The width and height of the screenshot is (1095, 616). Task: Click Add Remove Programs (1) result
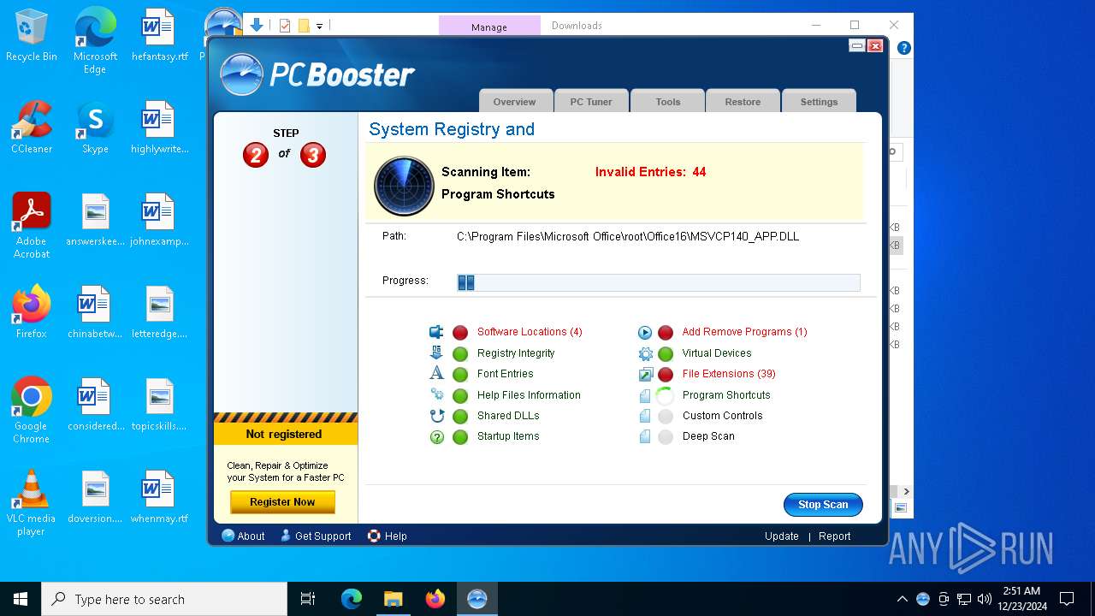click(x=744, y=332)
